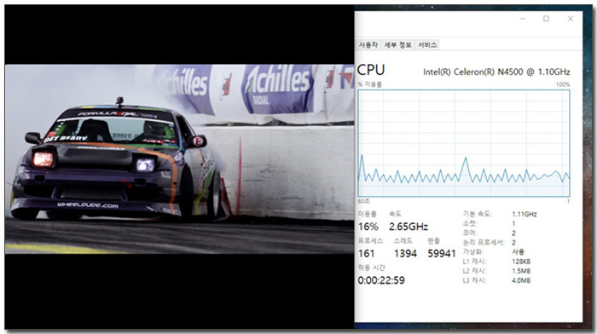Click the thread count 1394
597x334 pixels.
coord(405,253)
